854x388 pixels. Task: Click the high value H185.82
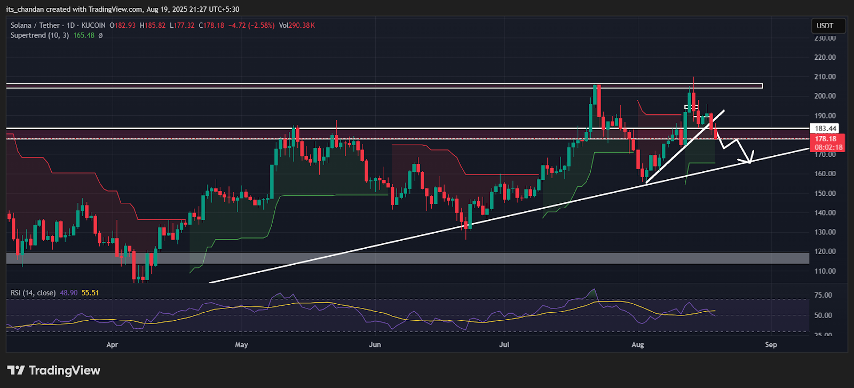pyautogui.click(x=153, y=25)
